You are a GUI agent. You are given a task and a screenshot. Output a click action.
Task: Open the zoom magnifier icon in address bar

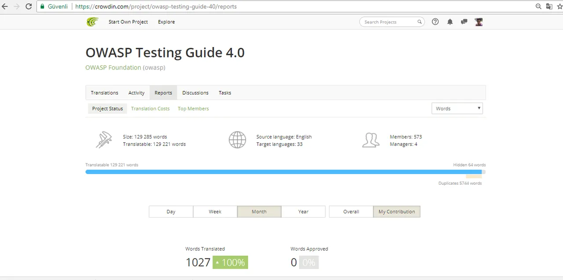point(538,7)
